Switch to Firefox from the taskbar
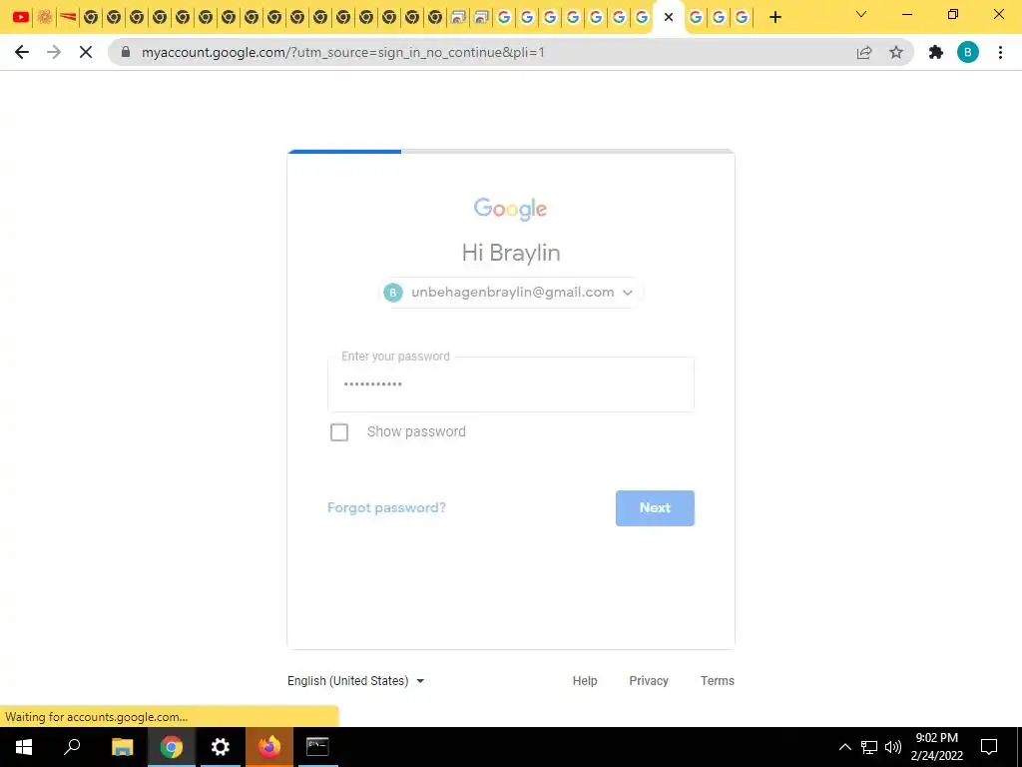 pyautogui.click(x=269, y=746)
